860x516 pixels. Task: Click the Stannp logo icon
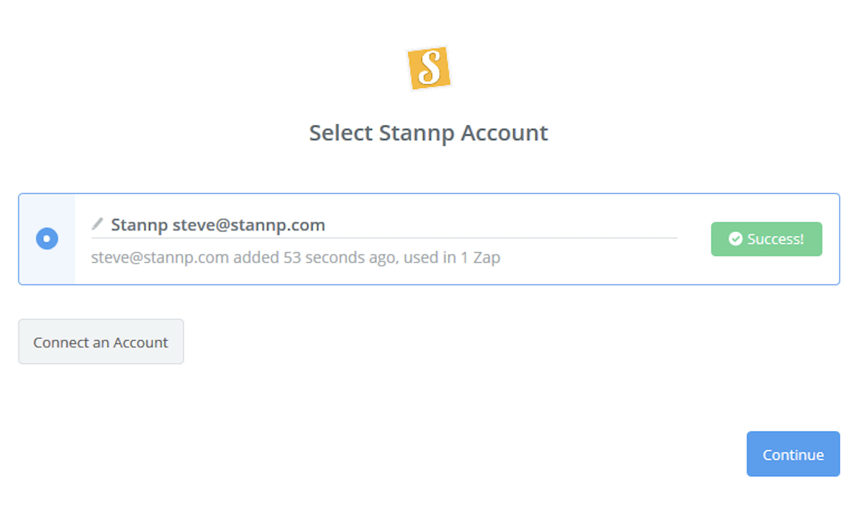coord(429,68)
